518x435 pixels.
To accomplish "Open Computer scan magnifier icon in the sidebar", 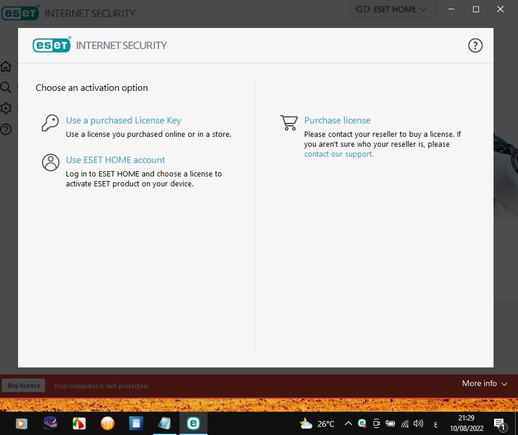I will tap(6, 87).
